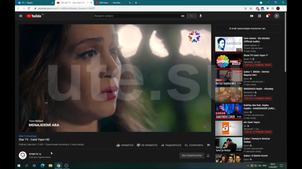Image resolution: width=302 pixels, height=169 pixels.
Task: Click the Star TV live video player
Action: point(115,78)
